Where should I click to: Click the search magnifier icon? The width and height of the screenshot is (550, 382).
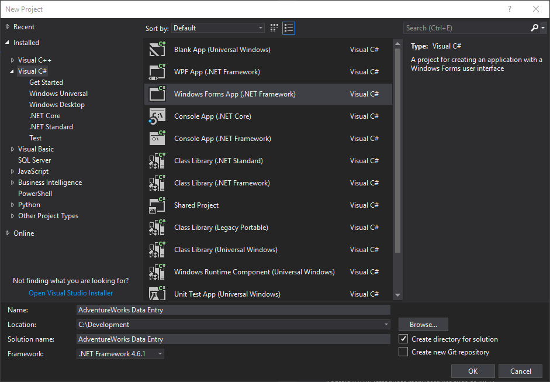pyautogui.click(x=534, y=28)
